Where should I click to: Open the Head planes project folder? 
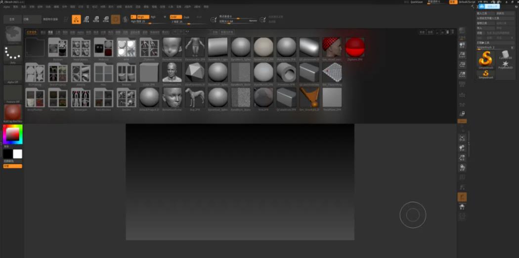tap(81, 48)
